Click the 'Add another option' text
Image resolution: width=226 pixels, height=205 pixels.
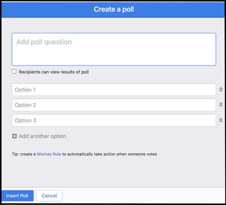coord(42,136)
